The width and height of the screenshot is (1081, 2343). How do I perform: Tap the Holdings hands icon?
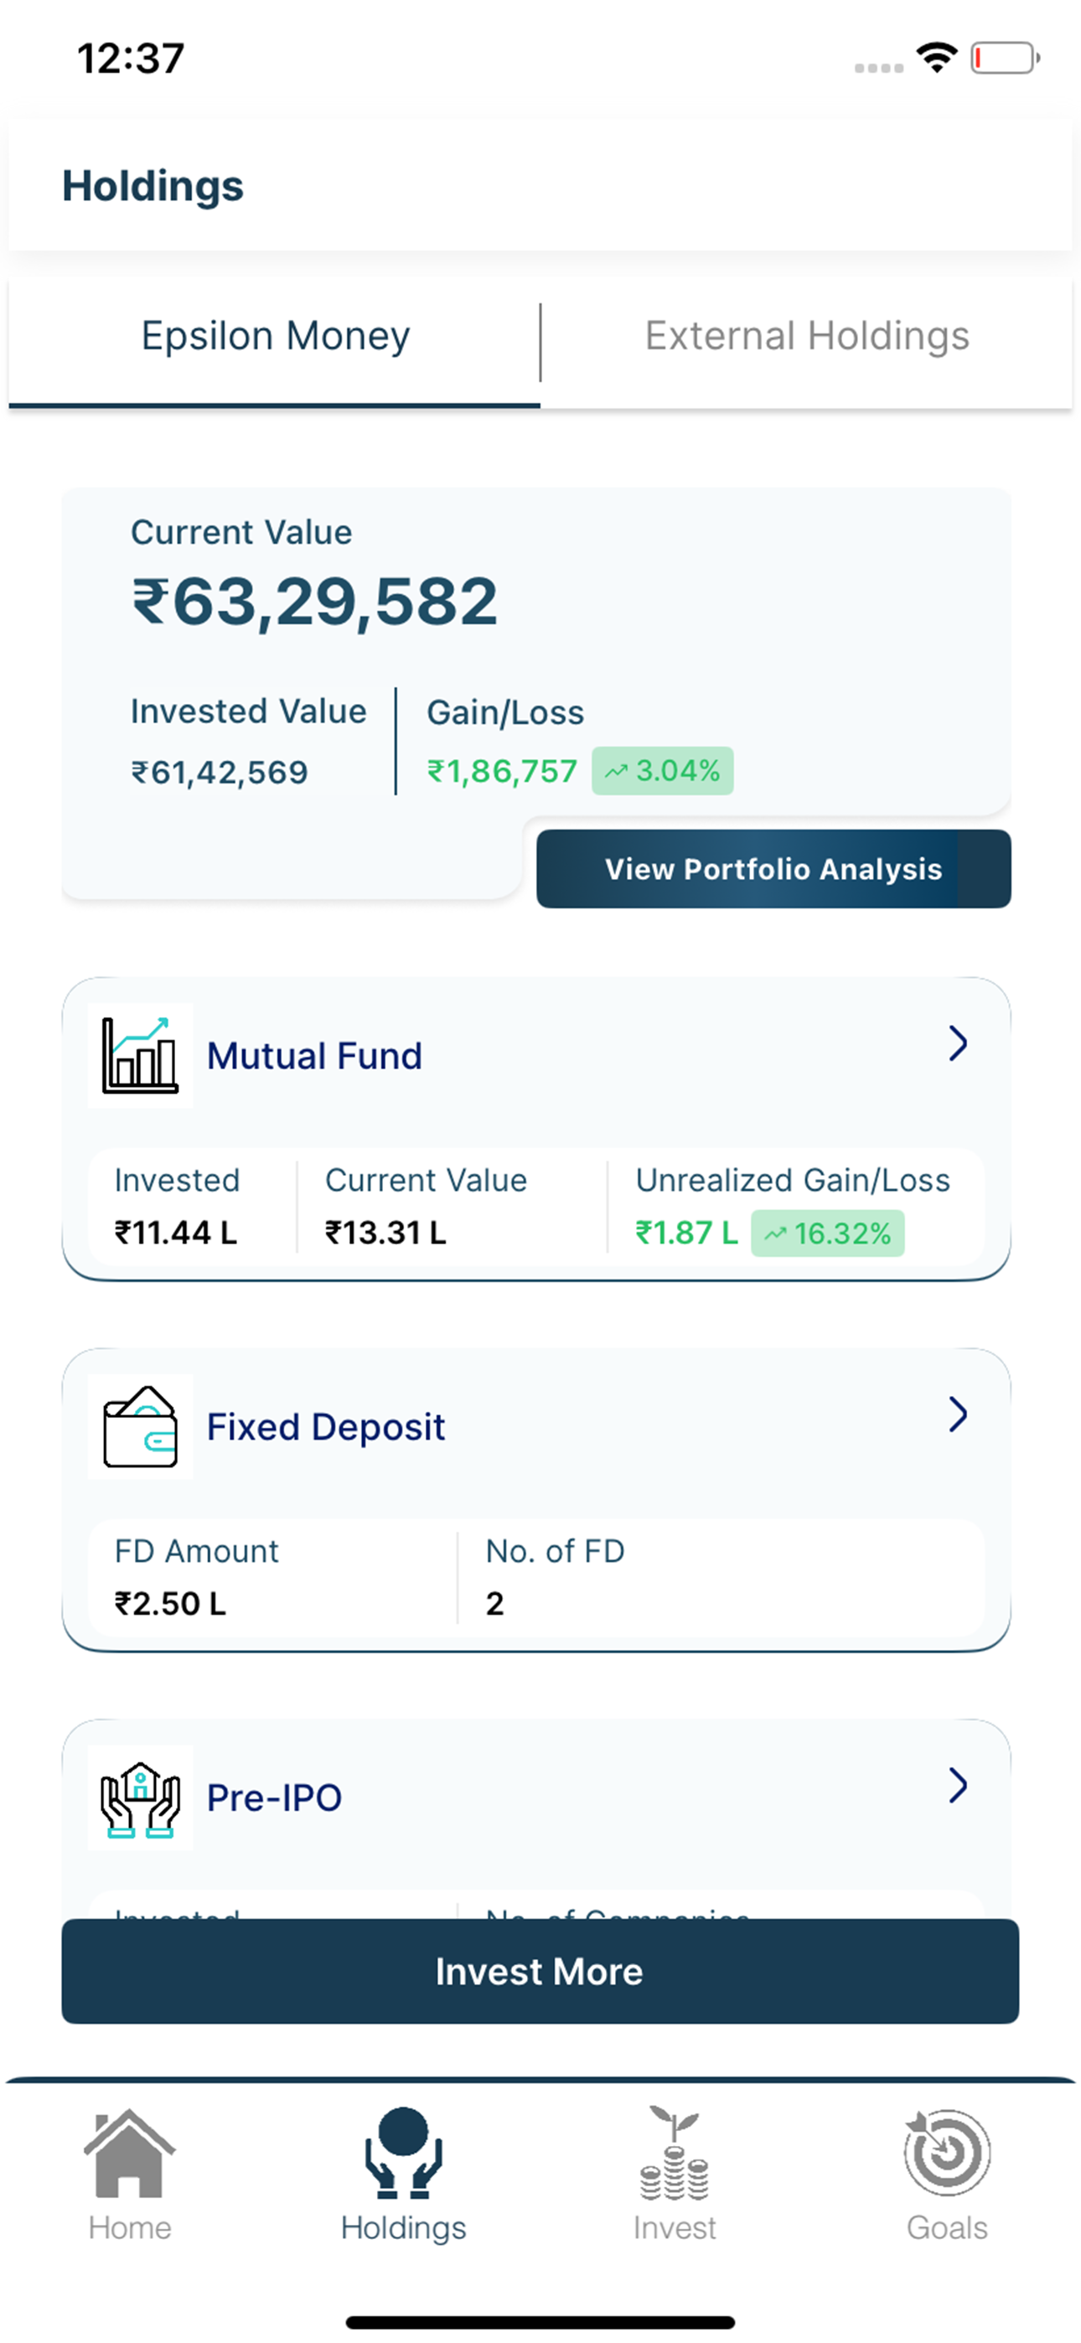tap(403, 2152)
